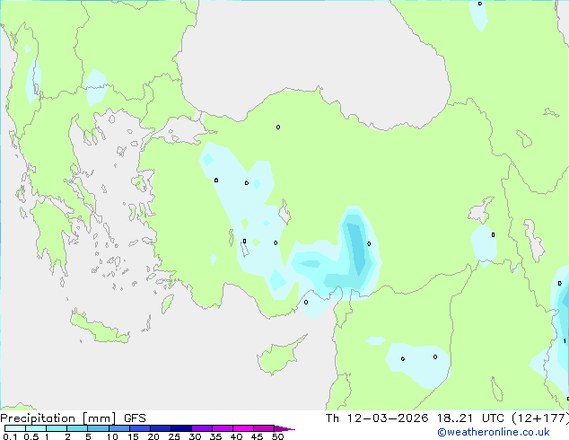Click the legend label "25"
Image resolution: width=569 pixels, height=440 pixels.
tap(174, 436)
